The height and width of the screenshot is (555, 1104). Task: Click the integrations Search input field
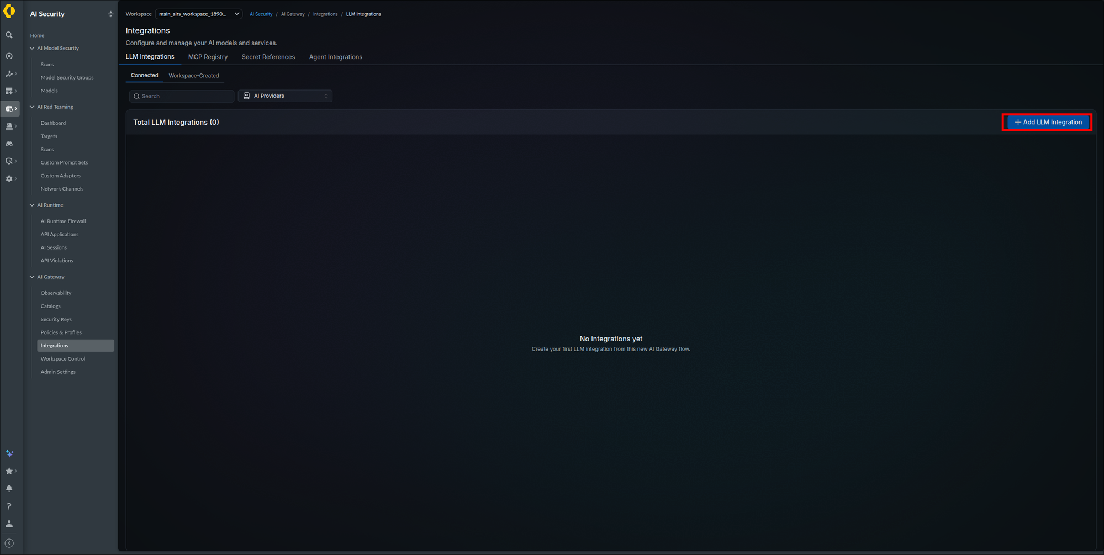tap(182, 96)
